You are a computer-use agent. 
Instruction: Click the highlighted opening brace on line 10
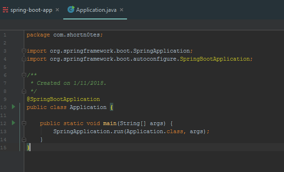tap(112, 108)
